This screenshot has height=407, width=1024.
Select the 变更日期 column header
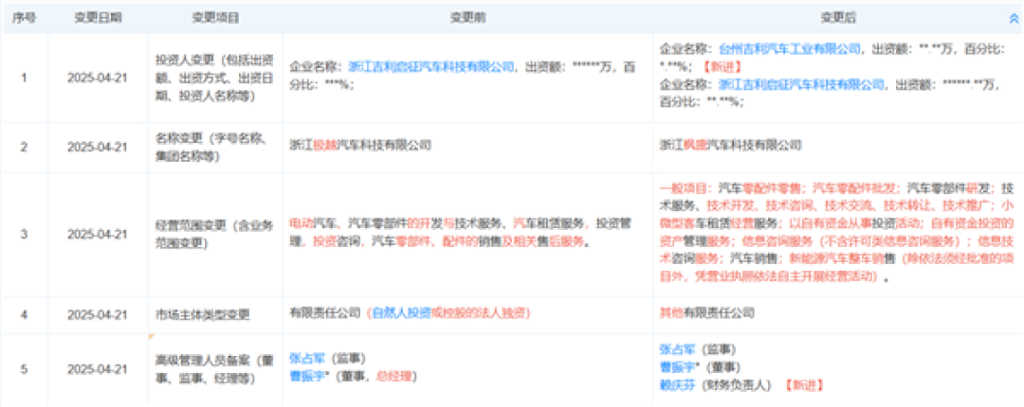click(x=98, y=18)
